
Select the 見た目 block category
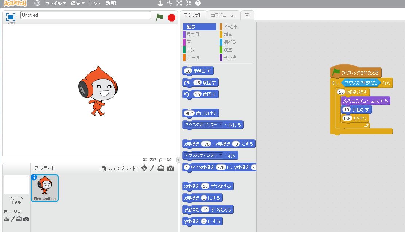point(193,34)
